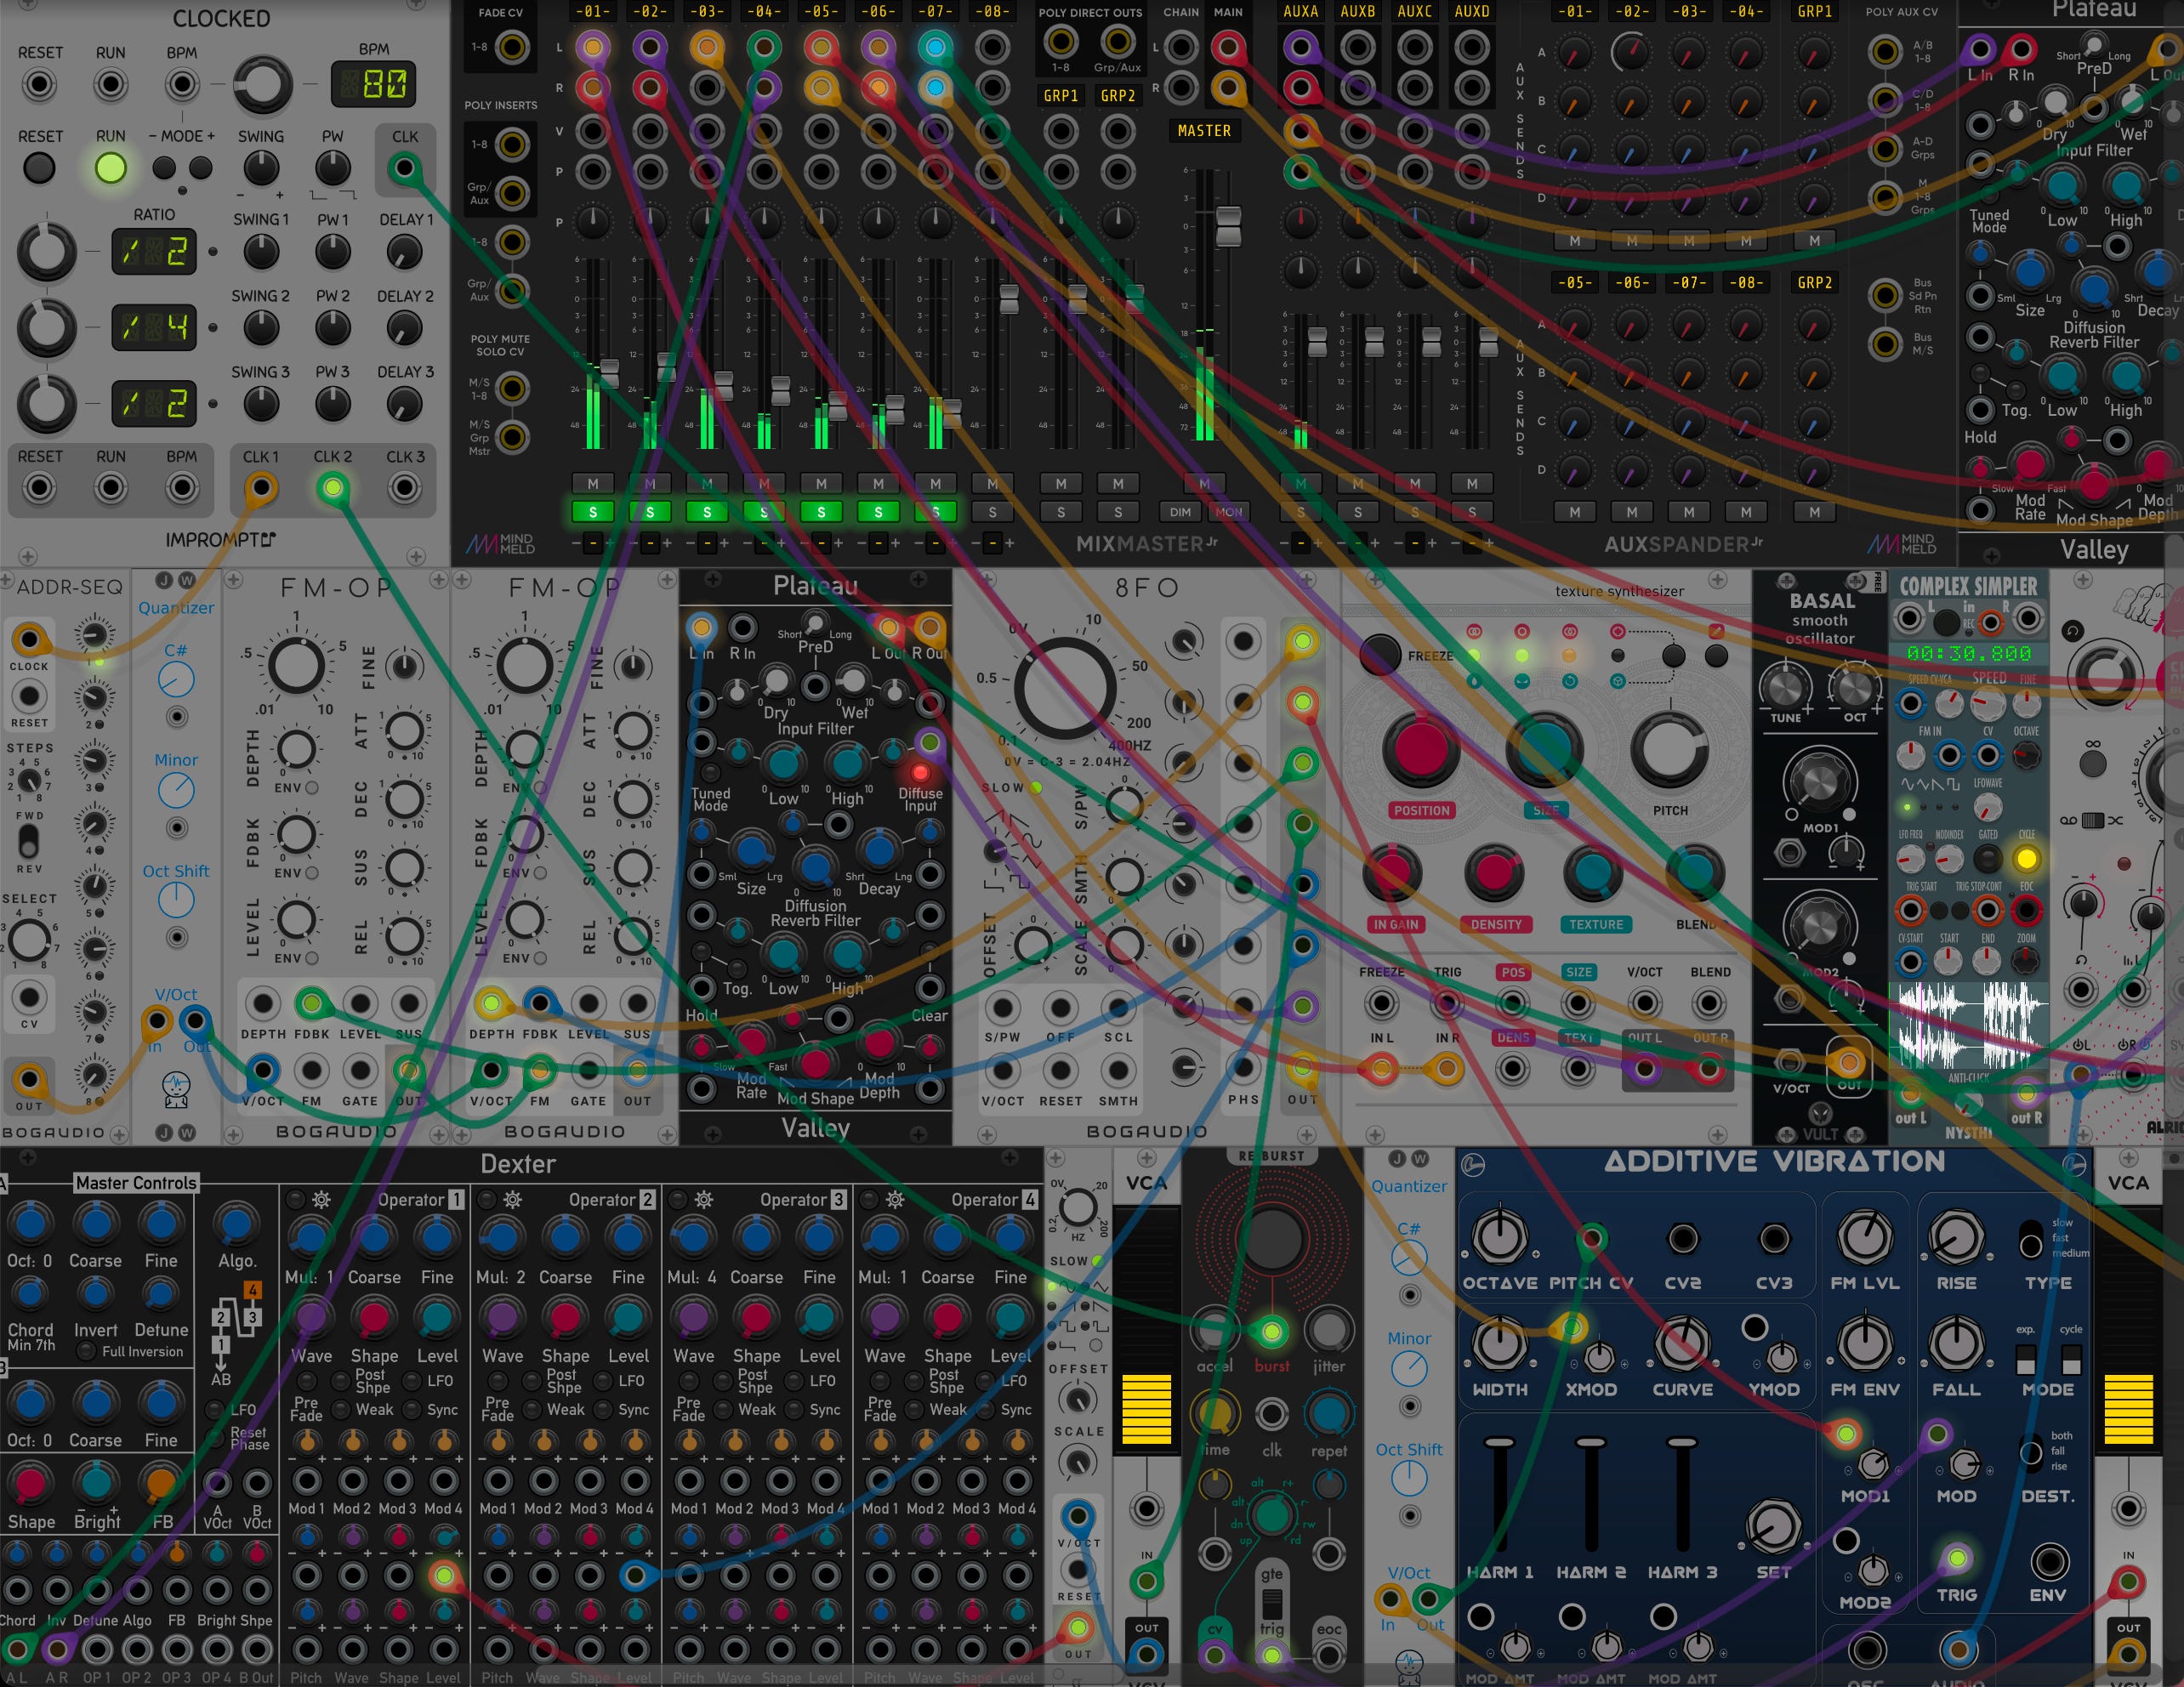Image resolution: width=2184 pixels, height=1687 pixels.
Task: Click the ADDR-SEQ CLOCK input jack
Action: (29, 639)
